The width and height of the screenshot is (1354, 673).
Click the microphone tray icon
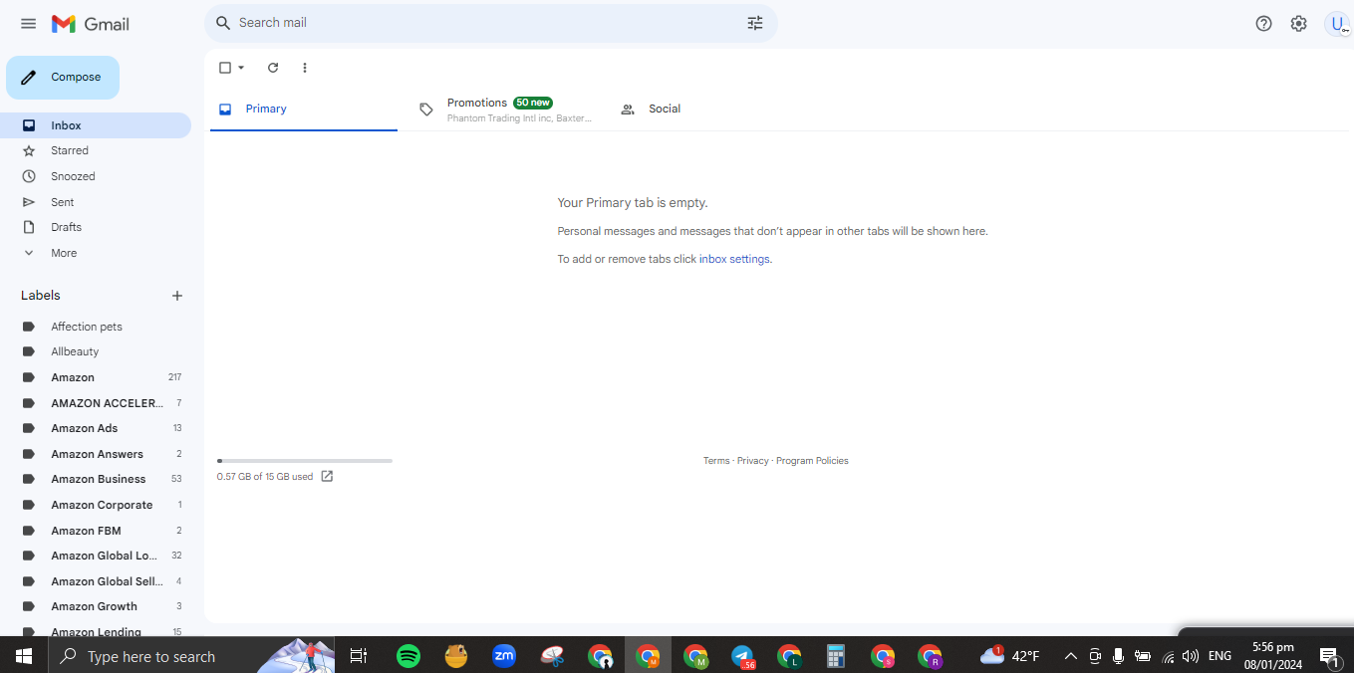[x=1118, y=656]
